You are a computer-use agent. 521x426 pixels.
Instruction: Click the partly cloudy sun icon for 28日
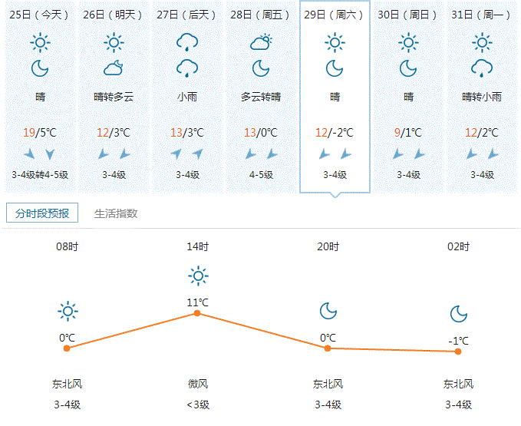click(261, 42)
